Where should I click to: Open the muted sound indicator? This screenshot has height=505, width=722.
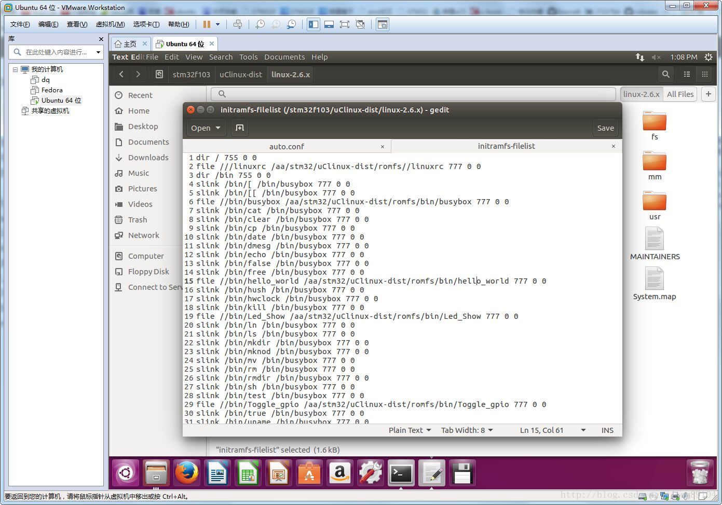pos(657,57)
